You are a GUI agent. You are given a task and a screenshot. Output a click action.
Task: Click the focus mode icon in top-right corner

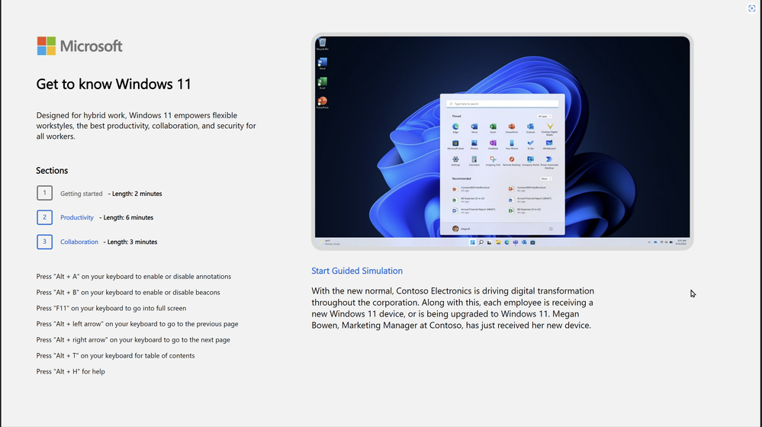[751, 8]
